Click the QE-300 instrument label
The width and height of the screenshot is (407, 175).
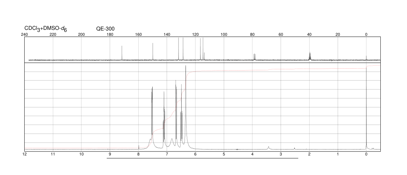105,29
